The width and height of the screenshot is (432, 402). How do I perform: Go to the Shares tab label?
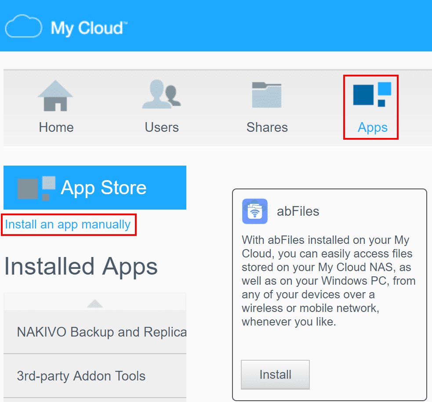(267, 127)
